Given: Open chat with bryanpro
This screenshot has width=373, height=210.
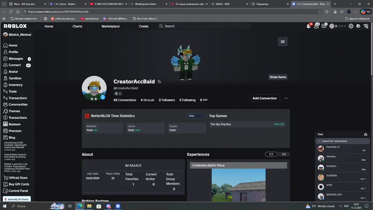Looking at the screenshot, I should tap(343, 168).
